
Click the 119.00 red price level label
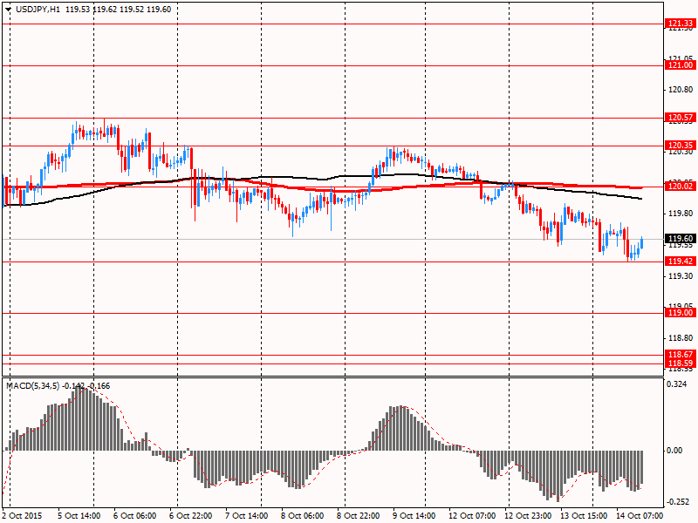[681, 313]
